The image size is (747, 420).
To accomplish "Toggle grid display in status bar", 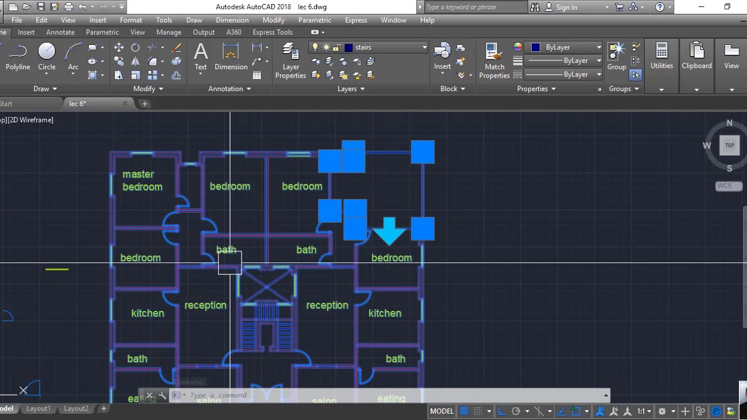I will (x=464, y=411).
